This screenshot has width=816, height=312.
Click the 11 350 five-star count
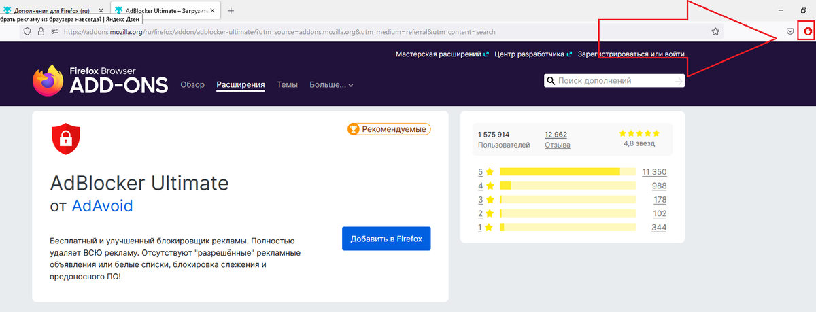[654, 172]
